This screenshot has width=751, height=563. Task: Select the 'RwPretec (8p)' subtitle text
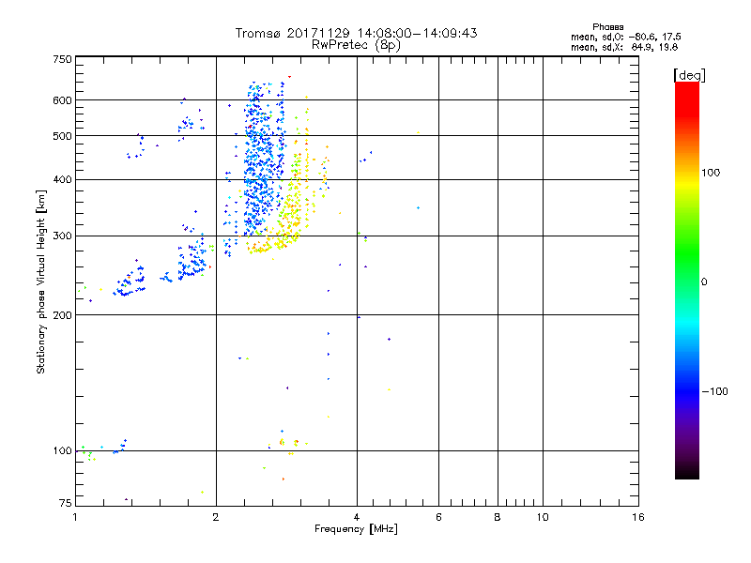(x=356, y=45)
